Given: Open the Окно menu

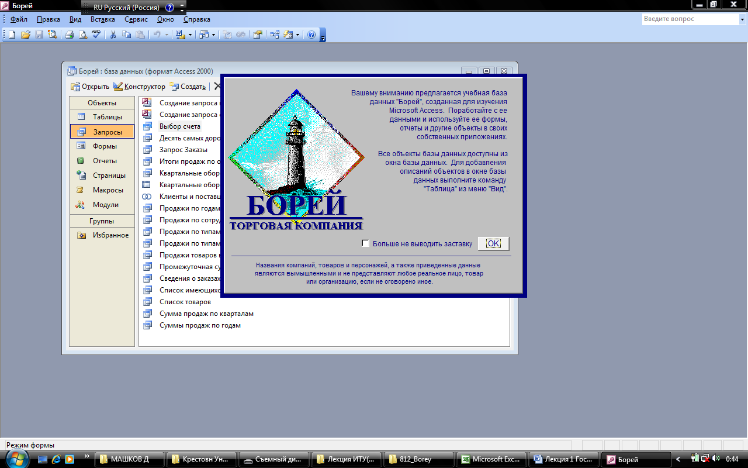Looking at the screenshot, I should pyautogui.click(x=165, y=19).
